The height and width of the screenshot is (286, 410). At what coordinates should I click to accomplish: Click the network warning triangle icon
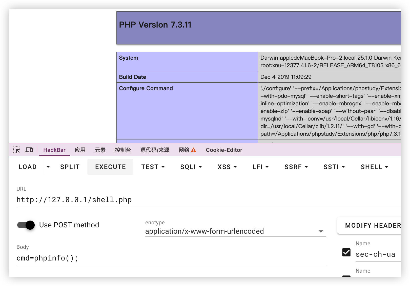coord(194,150)
